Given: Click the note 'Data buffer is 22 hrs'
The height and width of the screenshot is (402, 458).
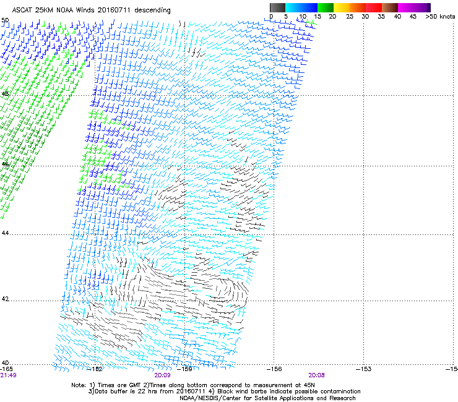Looking at the screenshot, I should tap(126, 391).
